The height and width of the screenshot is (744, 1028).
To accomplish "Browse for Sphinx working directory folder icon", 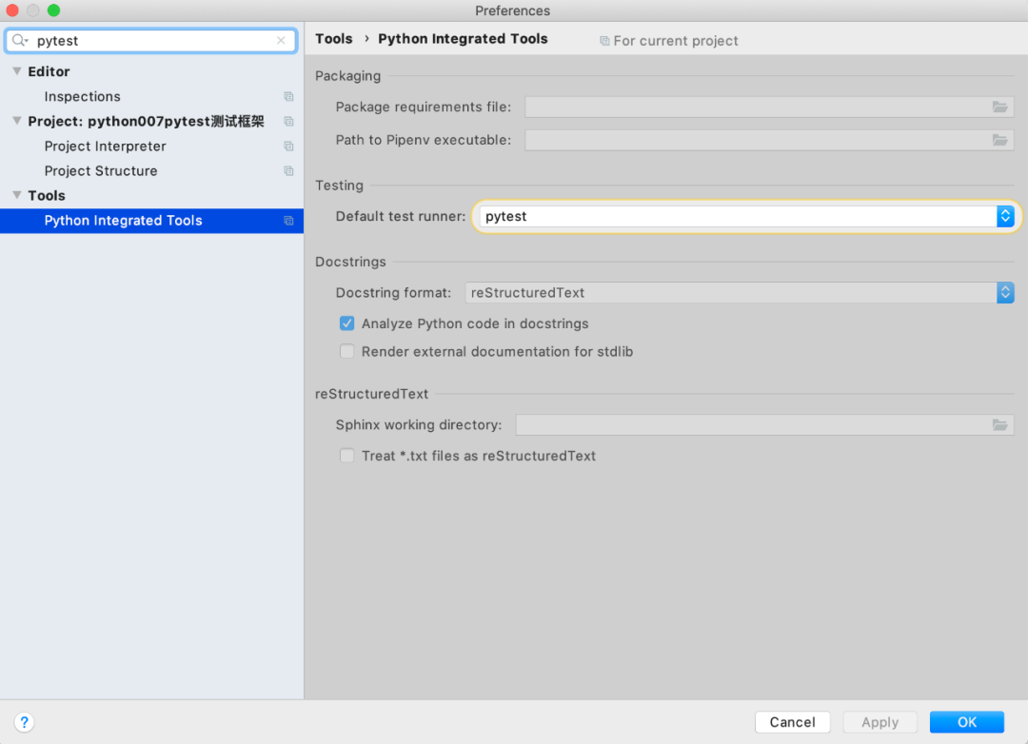I will point(999,424).
